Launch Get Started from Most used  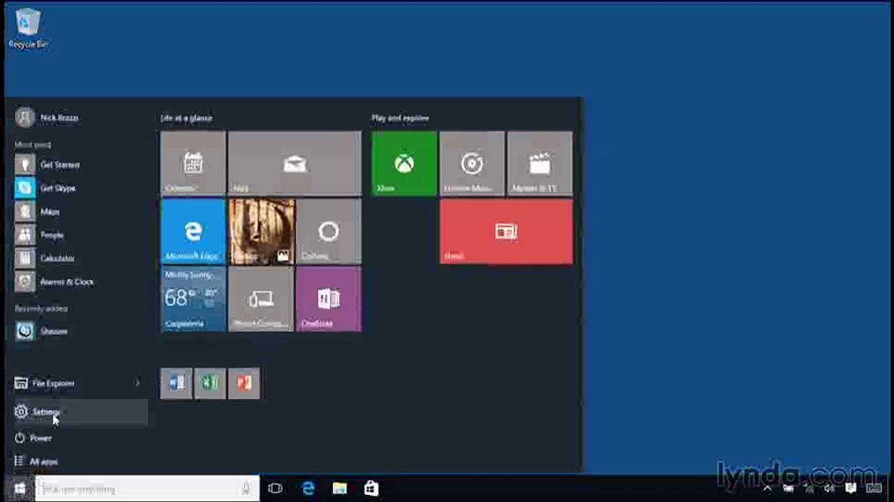(47, 165)
